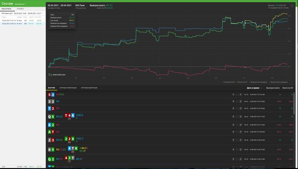
Task: Select the Крупные выигрыши tab
Action: (x=89, y=88)
